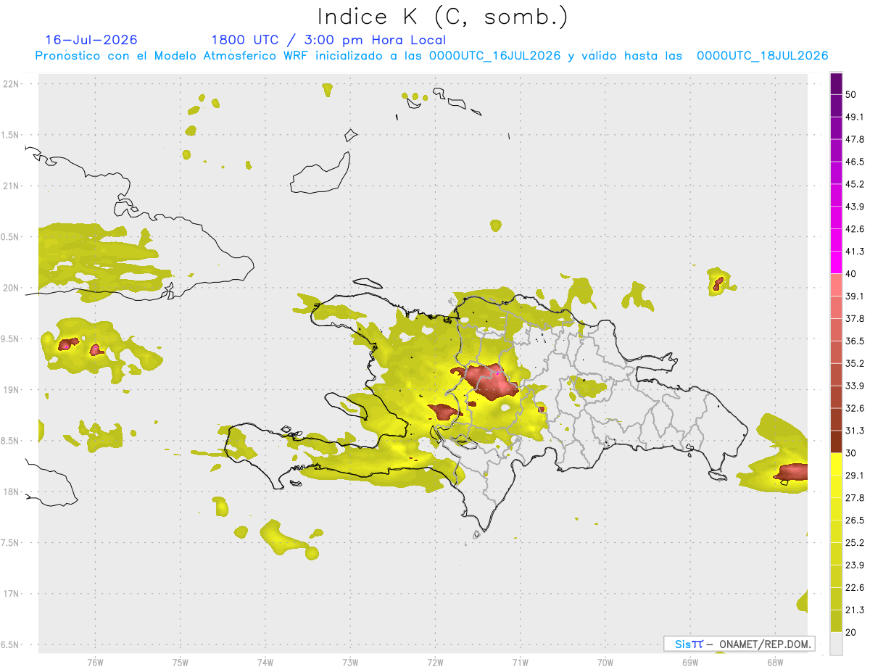Click colorbar label "33.9"
This screenshot has height=672, width=870.
point(855,386)
